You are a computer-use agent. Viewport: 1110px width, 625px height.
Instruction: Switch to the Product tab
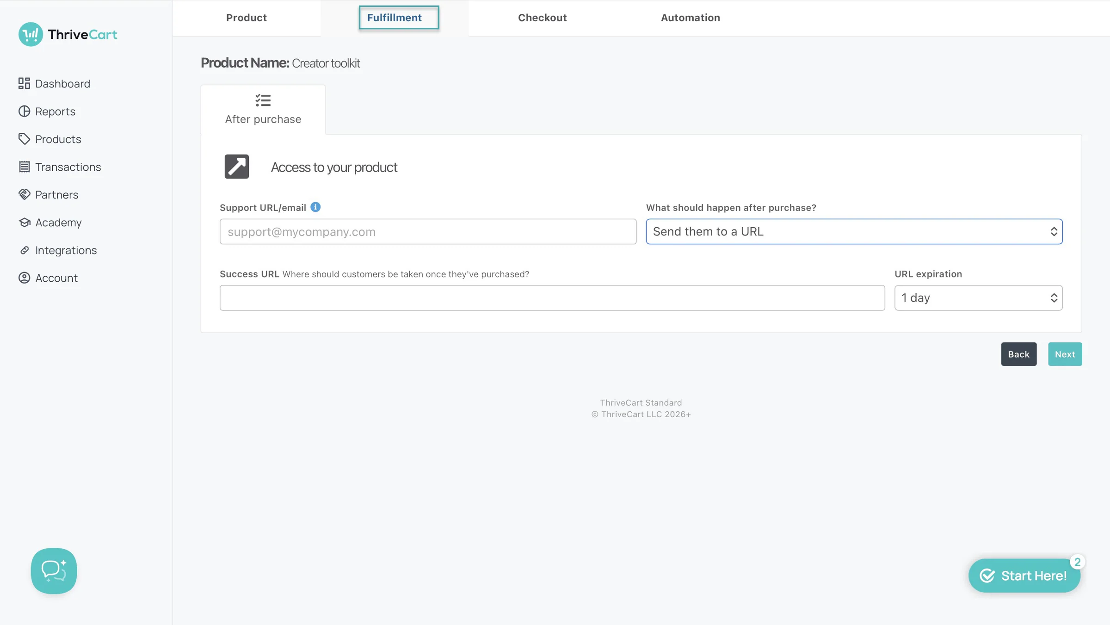[x=247, y=18]
